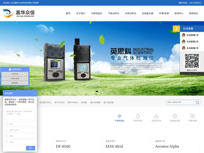Open the 实验室仪器 nav menu

148,13
